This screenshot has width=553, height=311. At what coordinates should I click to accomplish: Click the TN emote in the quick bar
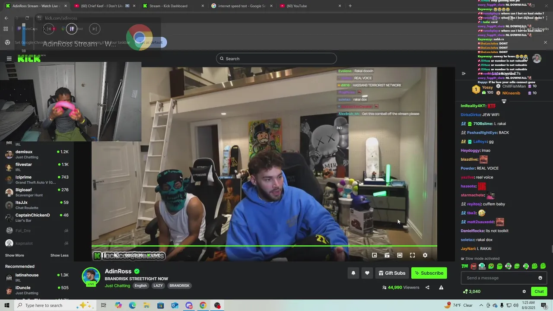(465, 266)
